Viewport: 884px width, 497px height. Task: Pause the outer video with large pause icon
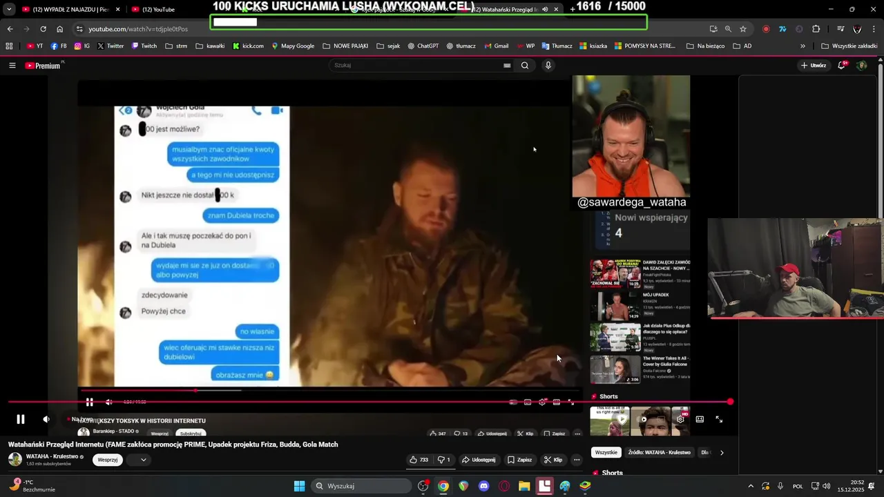21,419
